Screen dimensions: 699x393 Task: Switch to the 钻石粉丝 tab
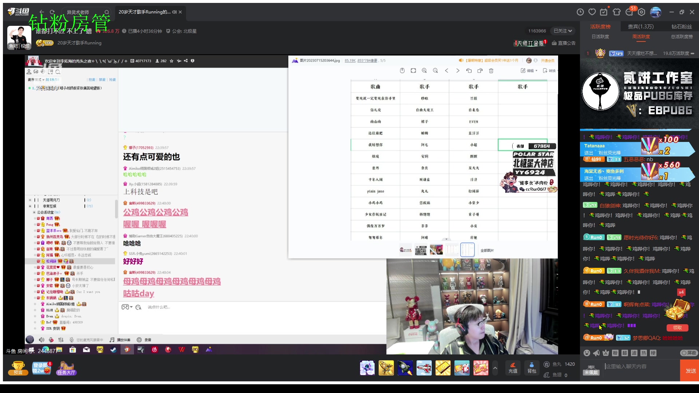tap(681, 27)
